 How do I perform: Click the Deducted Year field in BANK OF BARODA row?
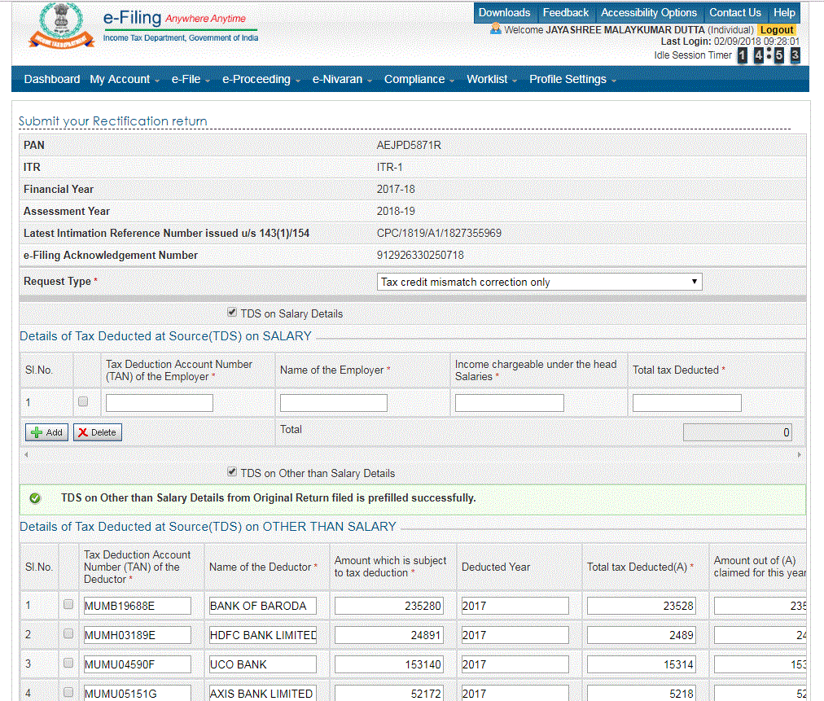coord(515,606)
